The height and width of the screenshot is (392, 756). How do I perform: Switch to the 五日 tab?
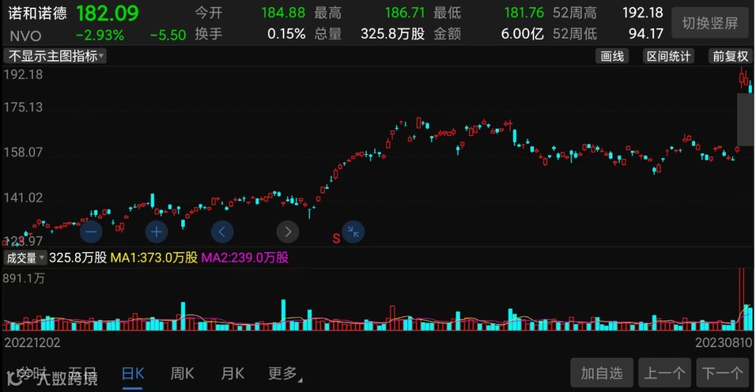82,373
